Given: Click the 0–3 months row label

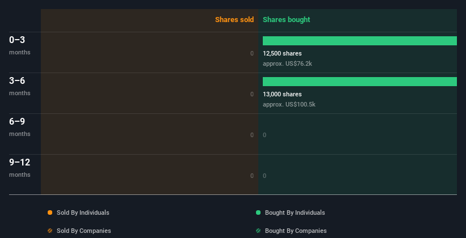Looking at the screenshot, I should coord(20,45).
